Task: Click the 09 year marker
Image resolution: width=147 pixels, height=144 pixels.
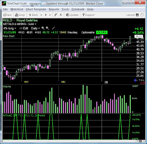Action: 106,82
